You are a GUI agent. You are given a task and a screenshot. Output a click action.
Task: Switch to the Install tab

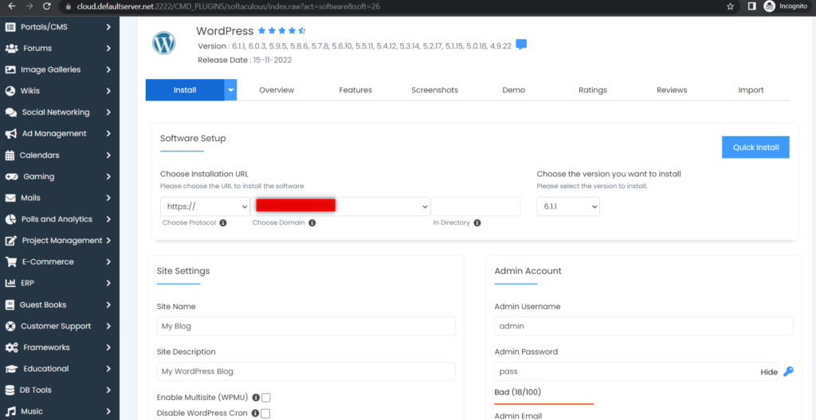(185, 90)
